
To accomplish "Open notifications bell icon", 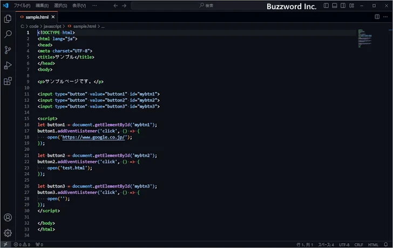I will [386, 245].
